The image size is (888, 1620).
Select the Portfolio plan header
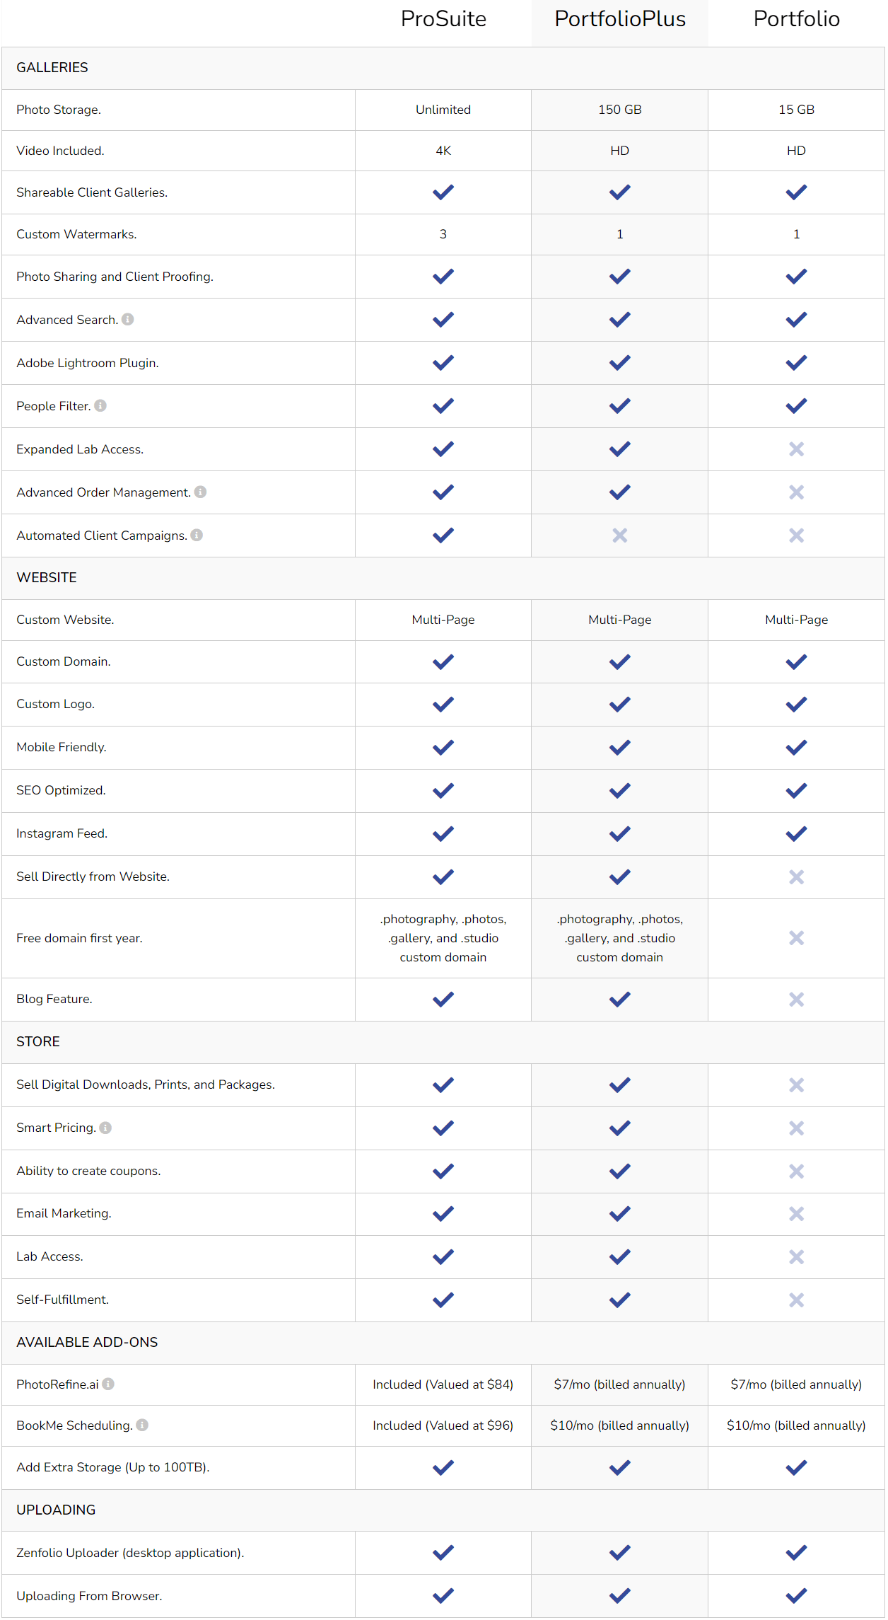click(797, 19)
